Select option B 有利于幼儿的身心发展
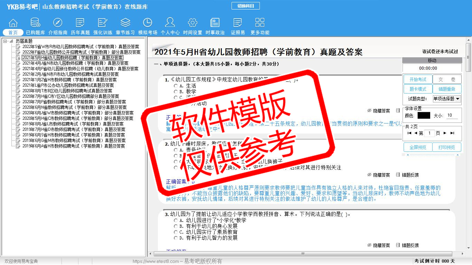The width and height of the screenshot is (472, 265). 176,226
